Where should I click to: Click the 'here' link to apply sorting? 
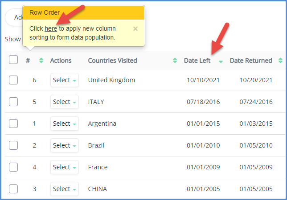click(51, 28)
